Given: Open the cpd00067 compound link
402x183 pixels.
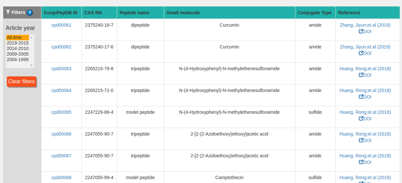Looking at the screenshot, I should pos(61,156).
